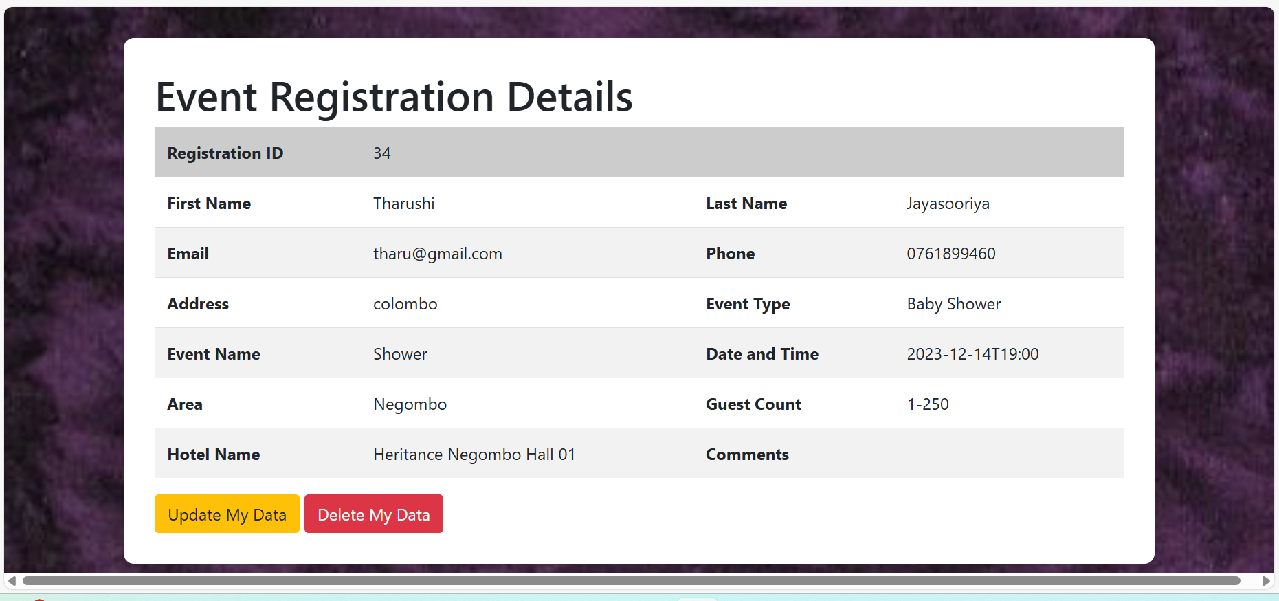Click the Comments label cell
This screenshot has height=601, width=1279.
click(747, 455)
